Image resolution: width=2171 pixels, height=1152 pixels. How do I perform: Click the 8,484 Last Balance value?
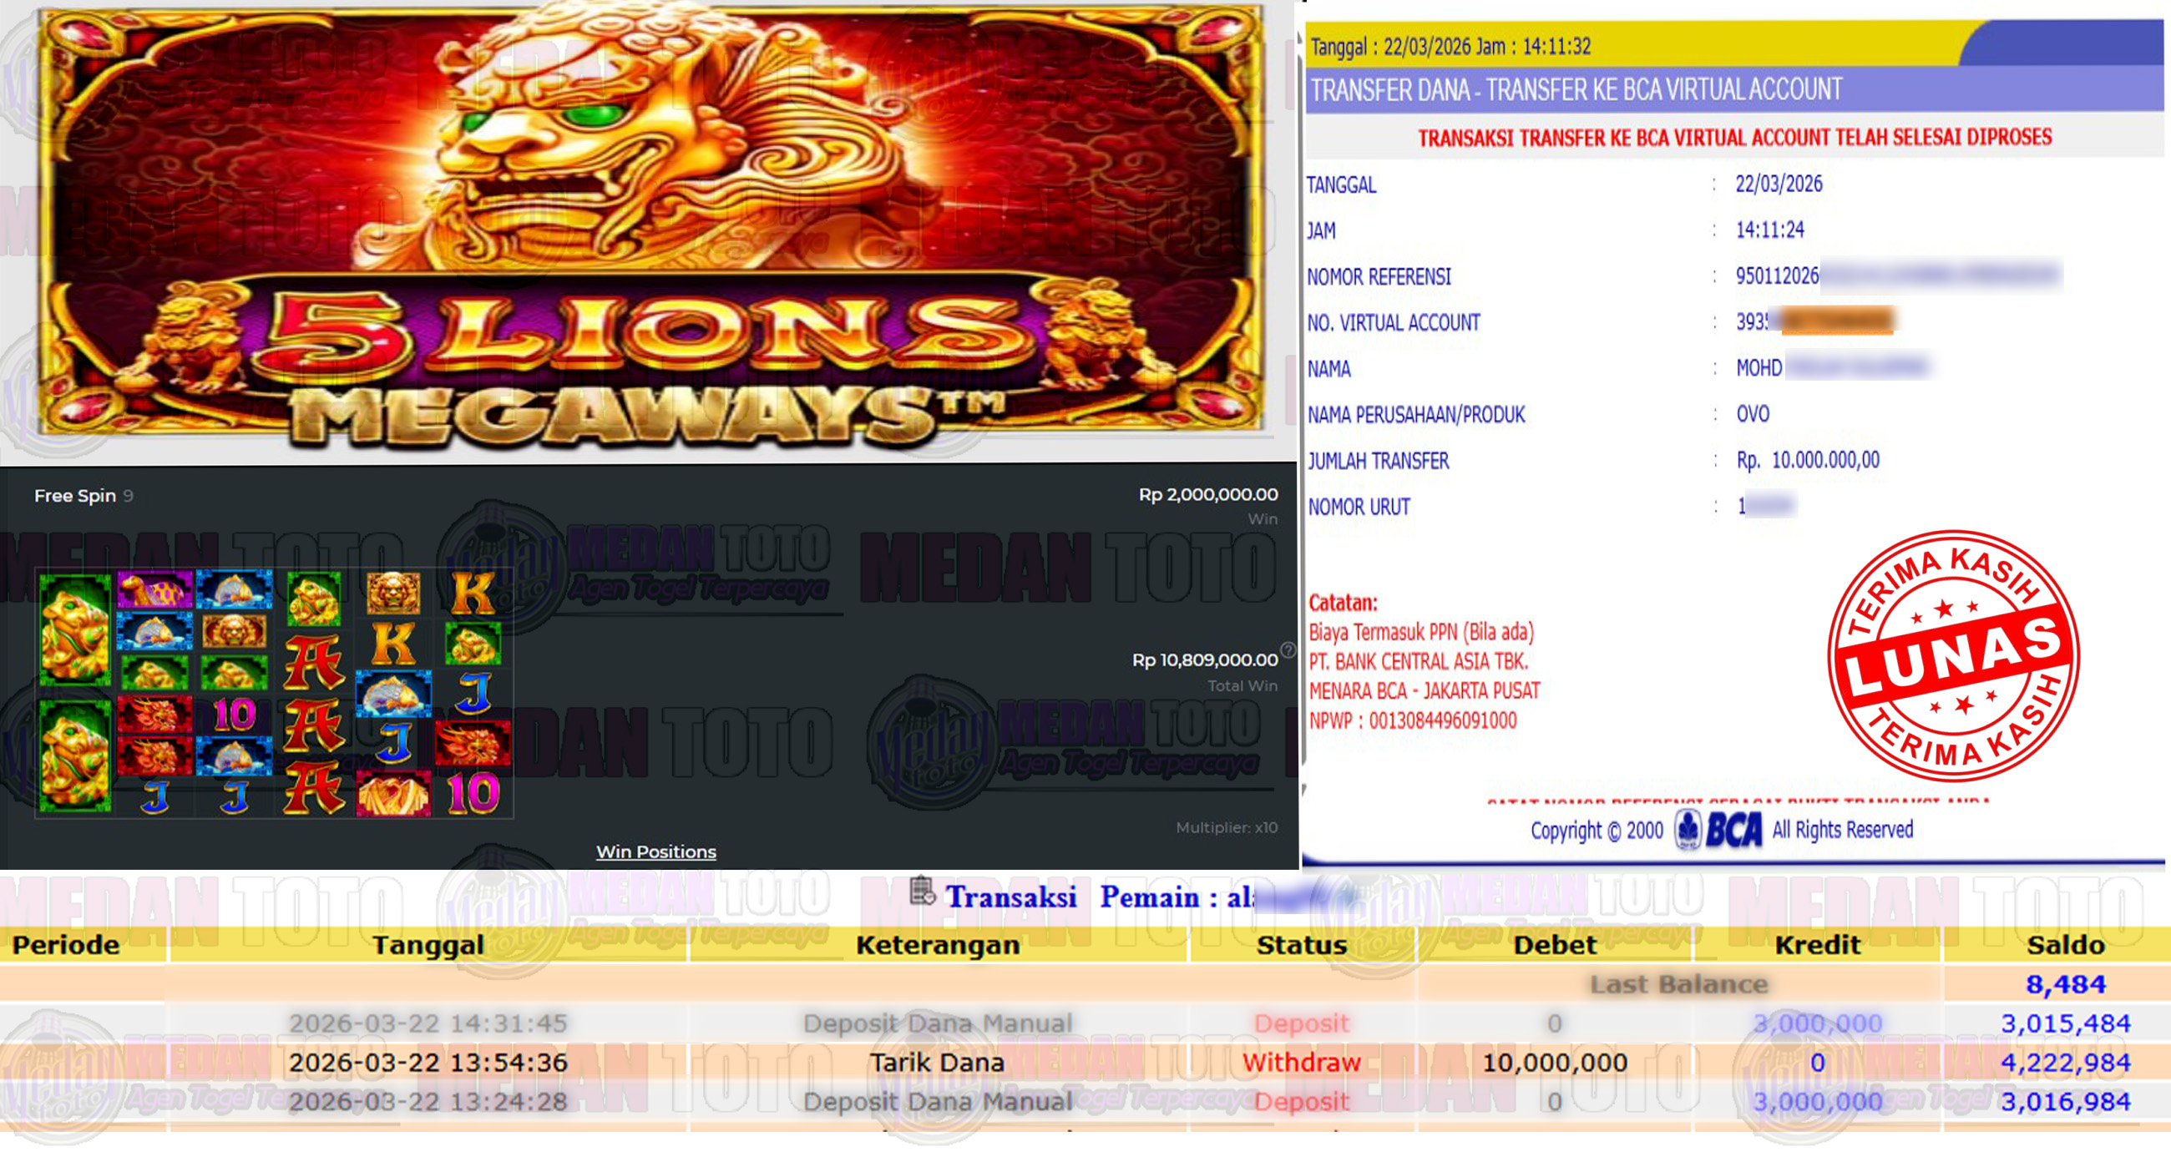tap(2065, 984)
